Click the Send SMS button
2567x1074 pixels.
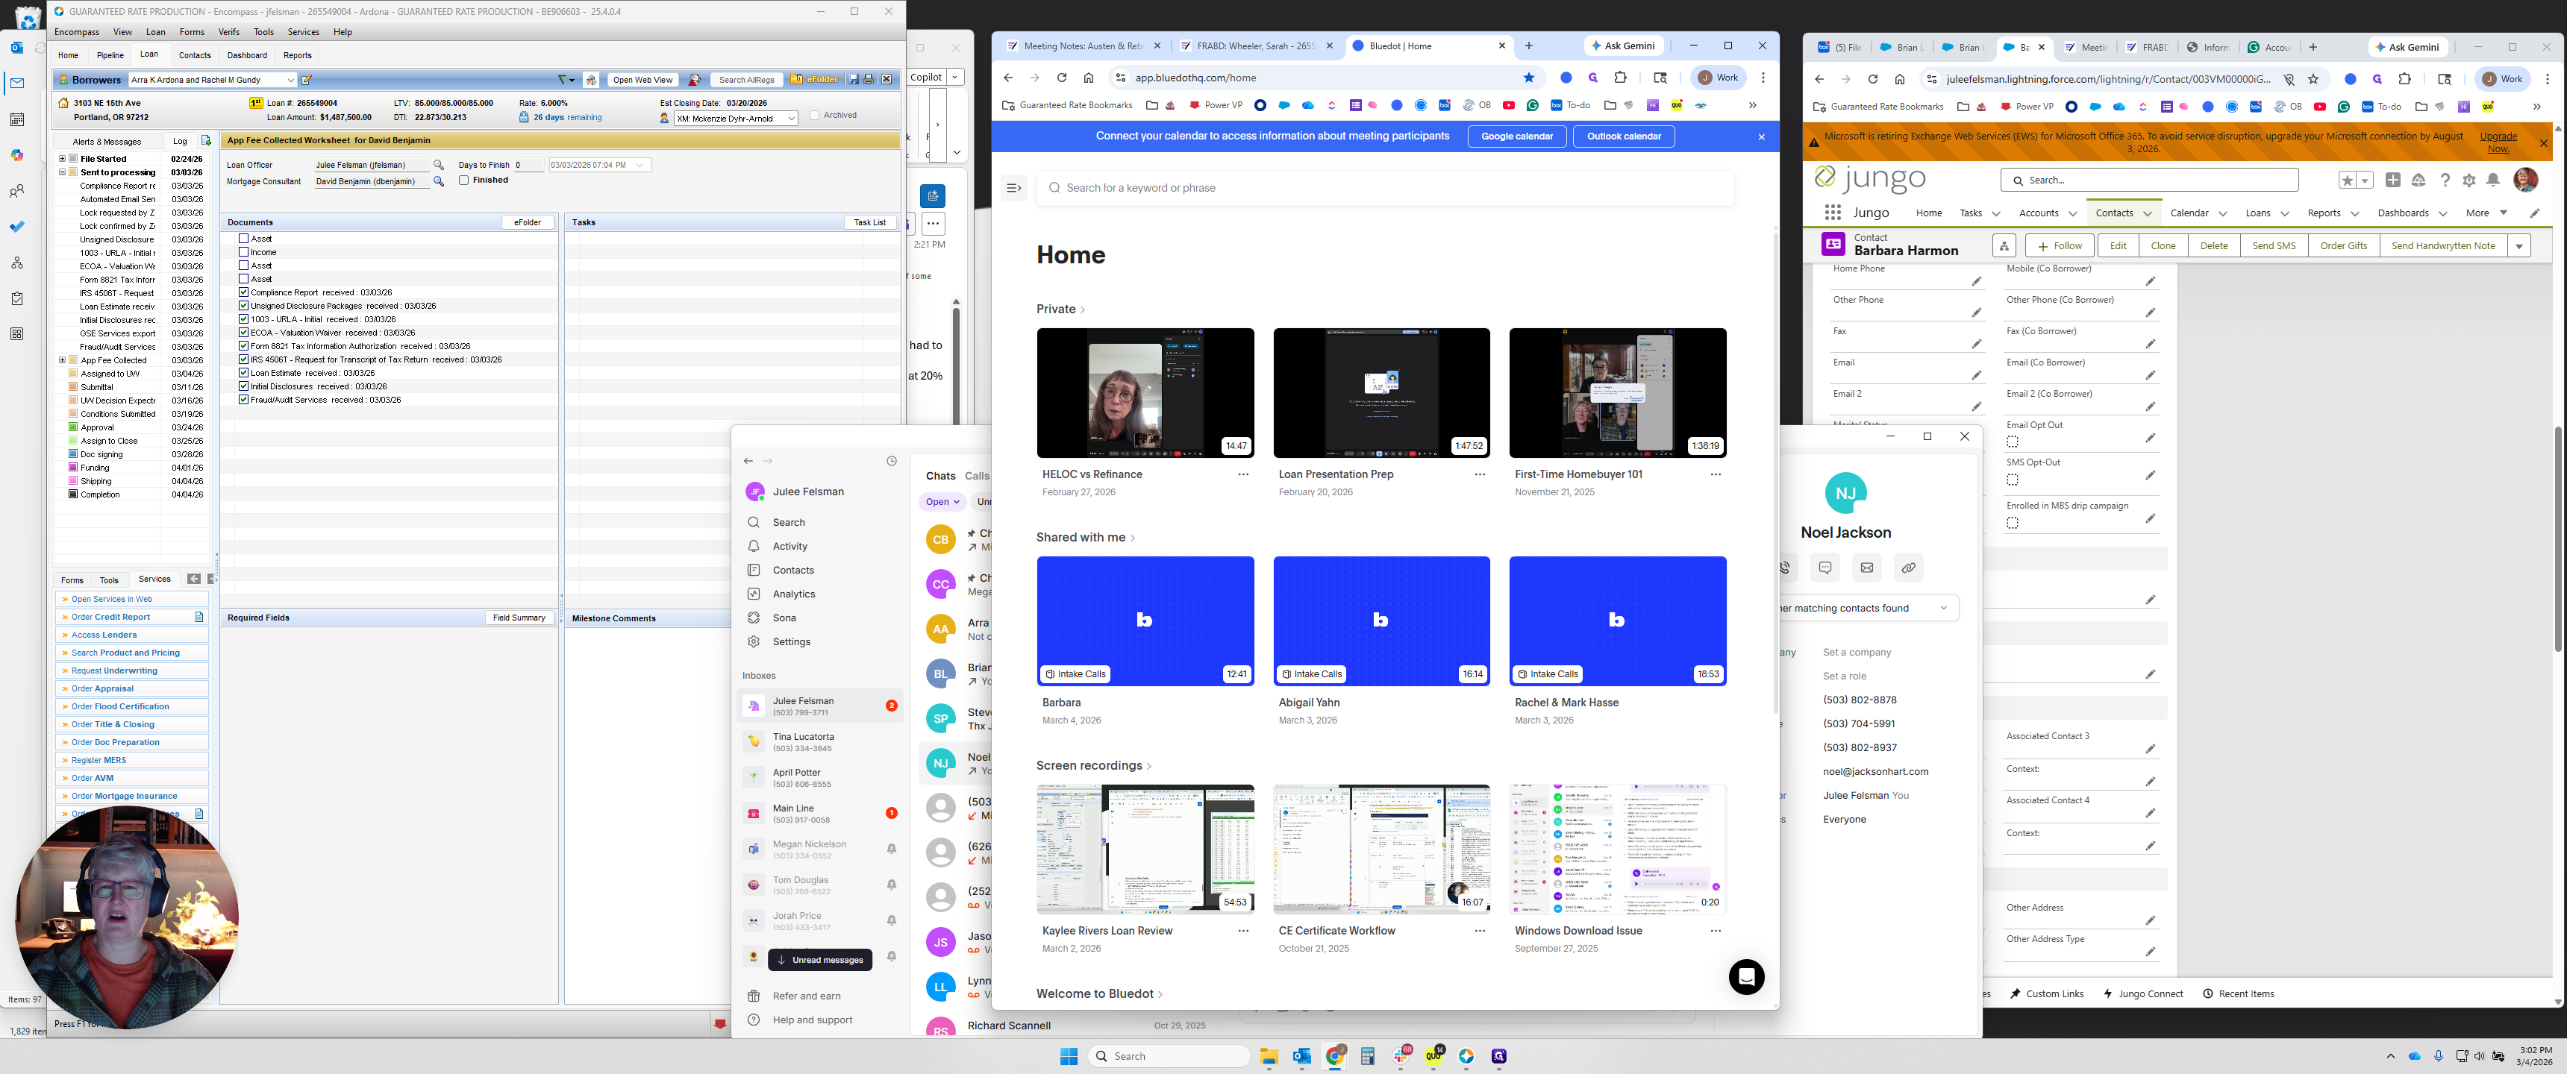click(x=2273, y=246)
